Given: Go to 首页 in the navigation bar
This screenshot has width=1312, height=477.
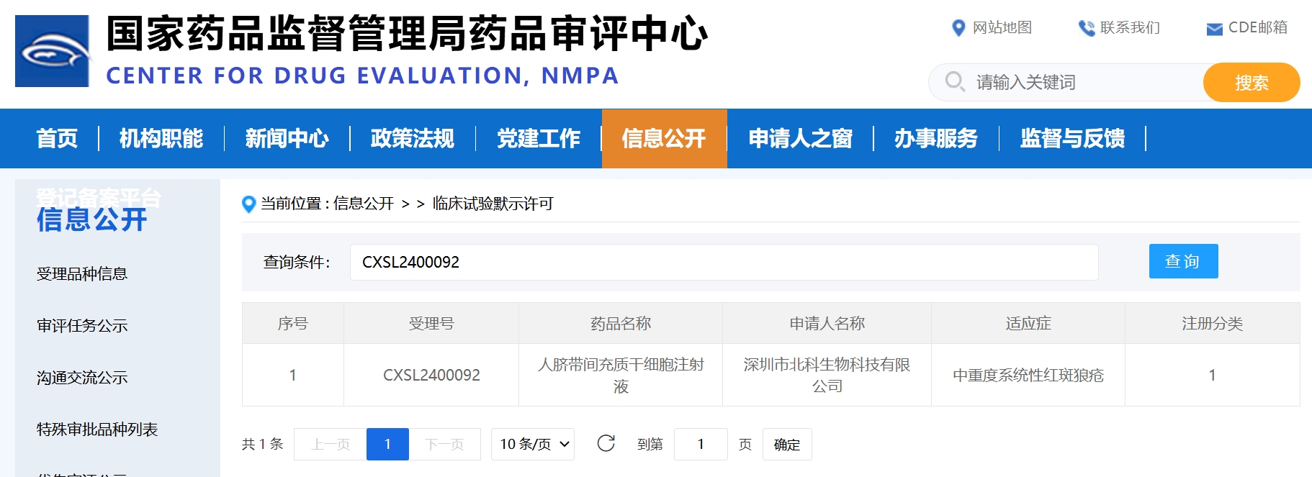Looking at the screenshot, I should 57,138.
